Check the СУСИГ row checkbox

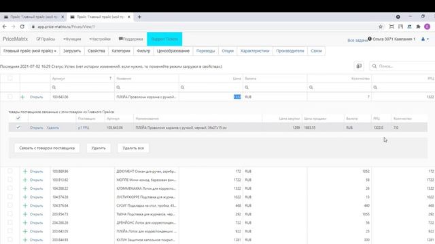[10, 205]
